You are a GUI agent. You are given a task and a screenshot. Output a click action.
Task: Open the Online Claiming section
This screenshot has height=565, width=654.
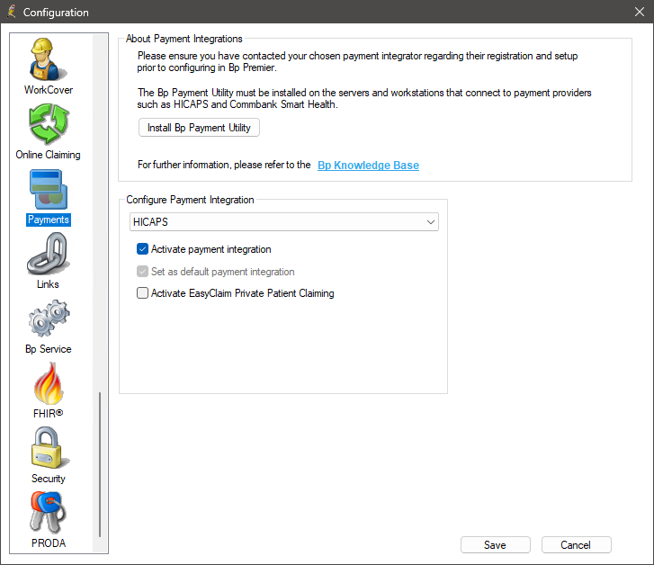pyautogui.click(x=49, y=131)
